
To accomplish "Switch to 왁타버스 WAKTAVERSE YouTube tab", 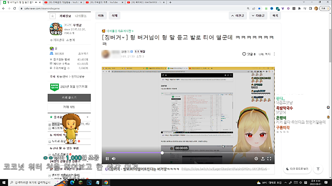I will point(145,2).
